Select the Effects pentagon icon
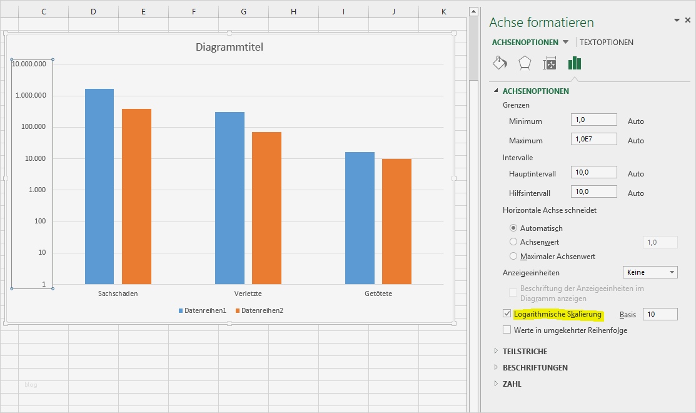Viewport: 696px width, 413px height. 525,63
